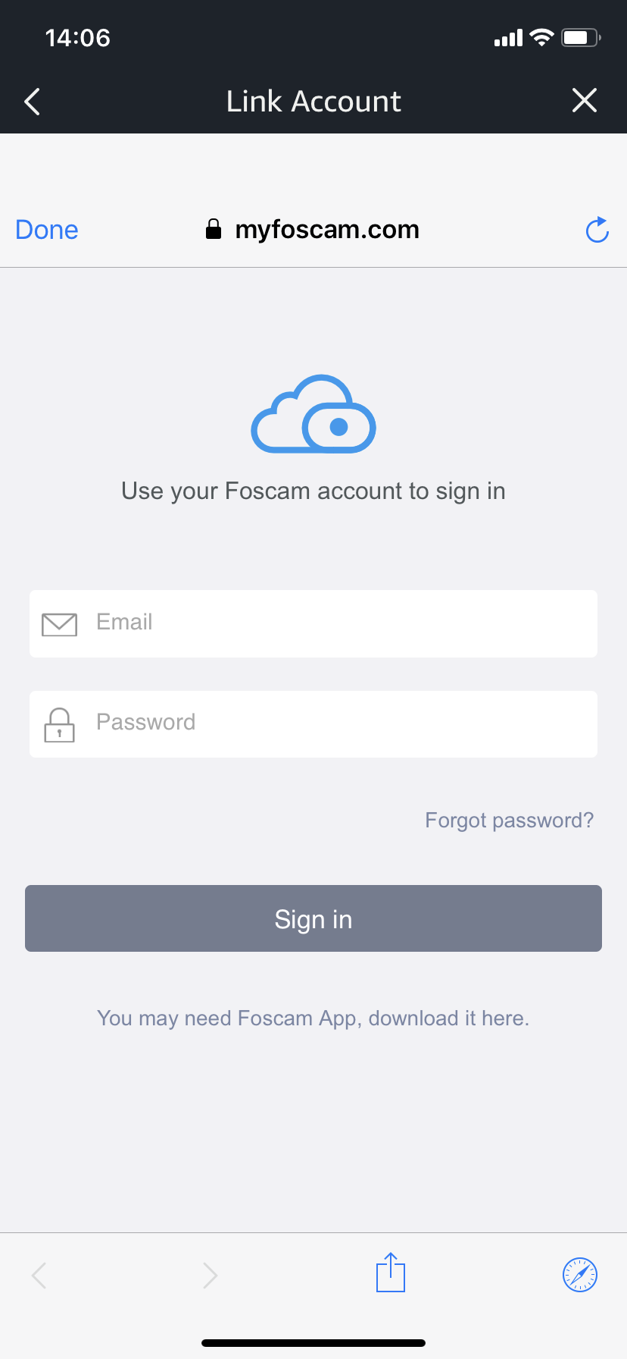627x1359 pixels.
Task: Go back using the Link Account back chevron
Action: [31, 100]
